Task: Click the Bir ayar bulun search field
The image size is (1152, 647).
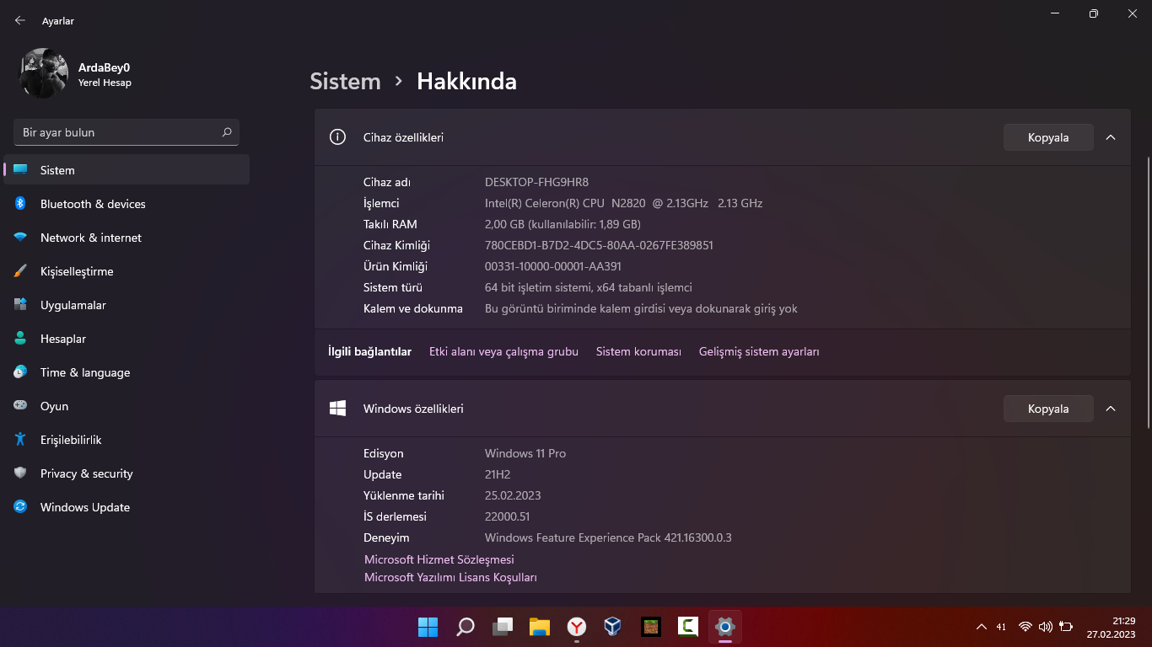Action: 127,132
